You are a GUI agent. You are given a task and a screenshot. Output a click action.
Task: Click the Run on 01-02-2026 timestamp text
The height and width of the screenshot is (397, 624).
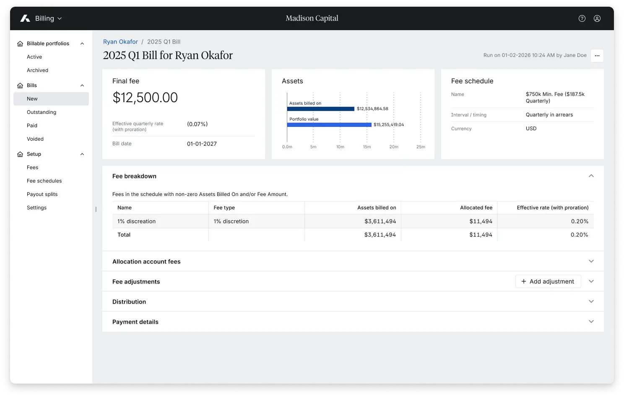tap(535, 55)
